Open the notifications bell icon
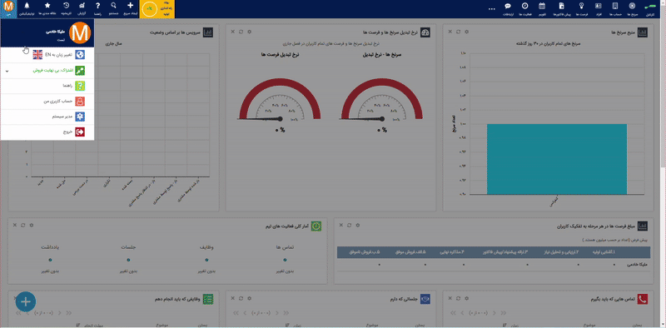This screenshot has height=328, width=666. point(27,6)
